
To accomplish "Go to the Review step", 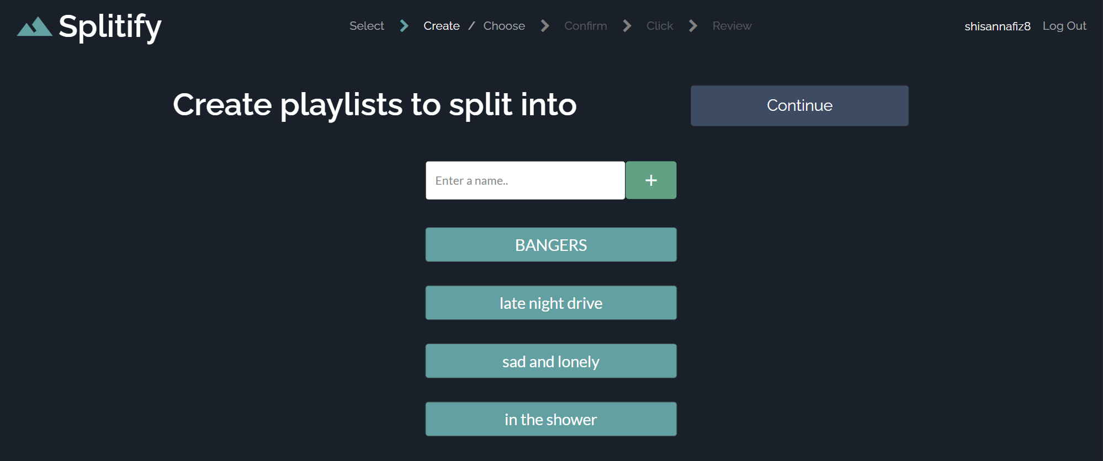I will [x=731, y=25].
